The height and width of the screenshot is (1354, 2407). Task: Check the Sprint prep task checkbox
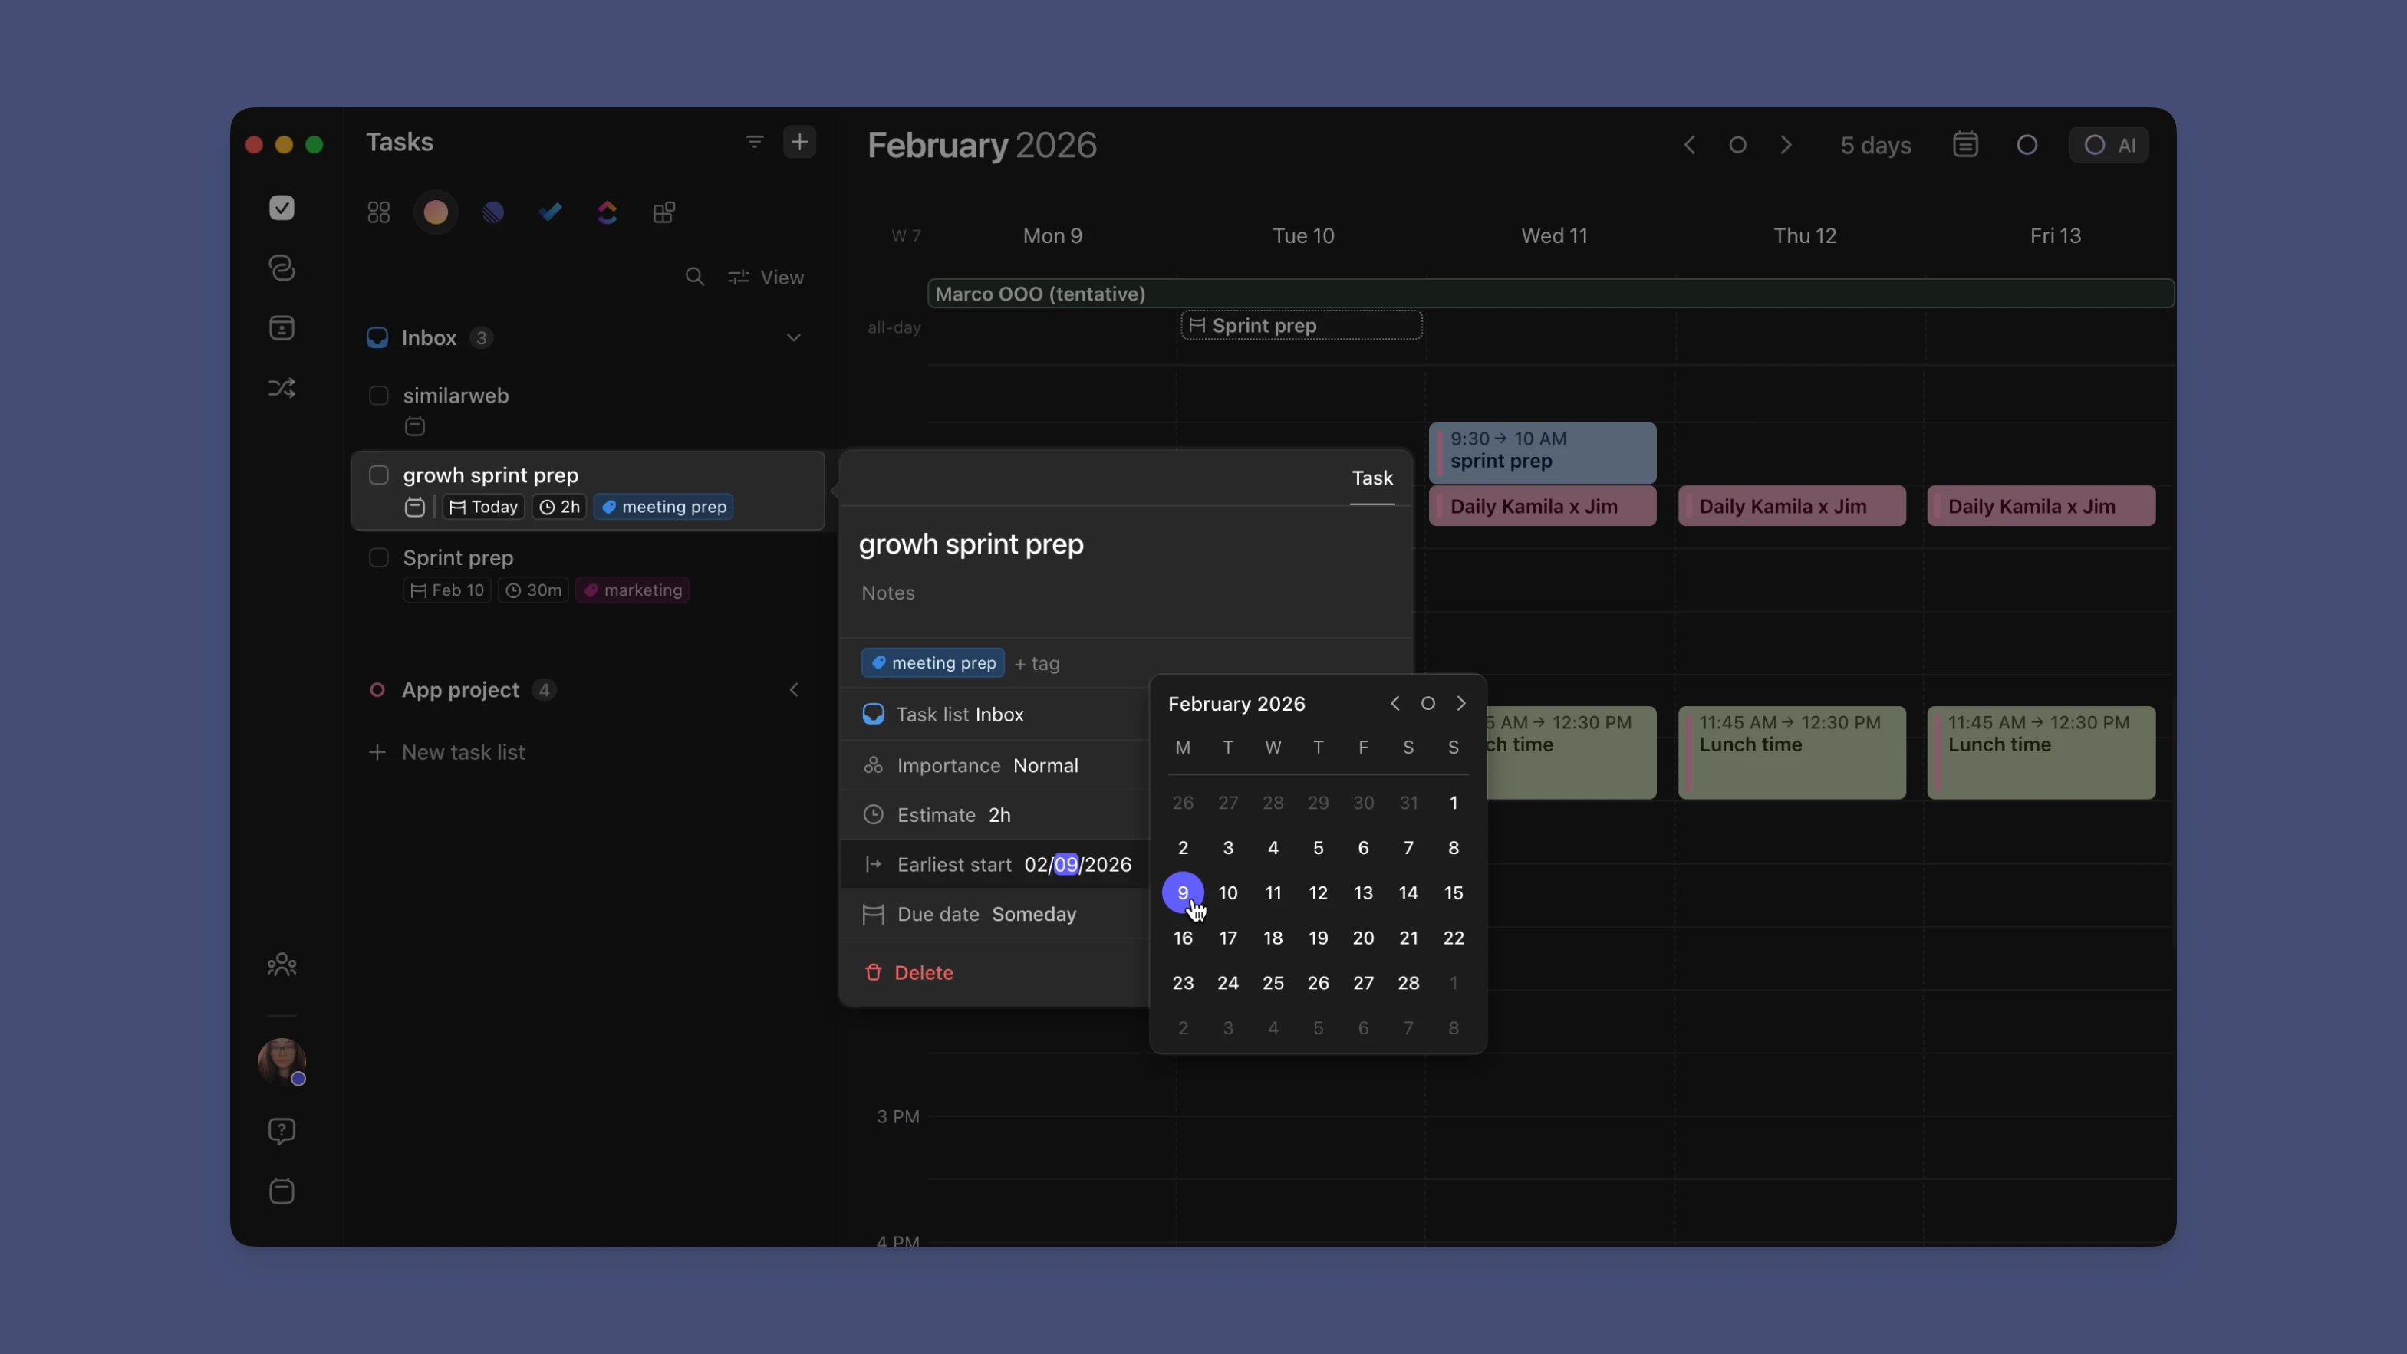[380, 557]
